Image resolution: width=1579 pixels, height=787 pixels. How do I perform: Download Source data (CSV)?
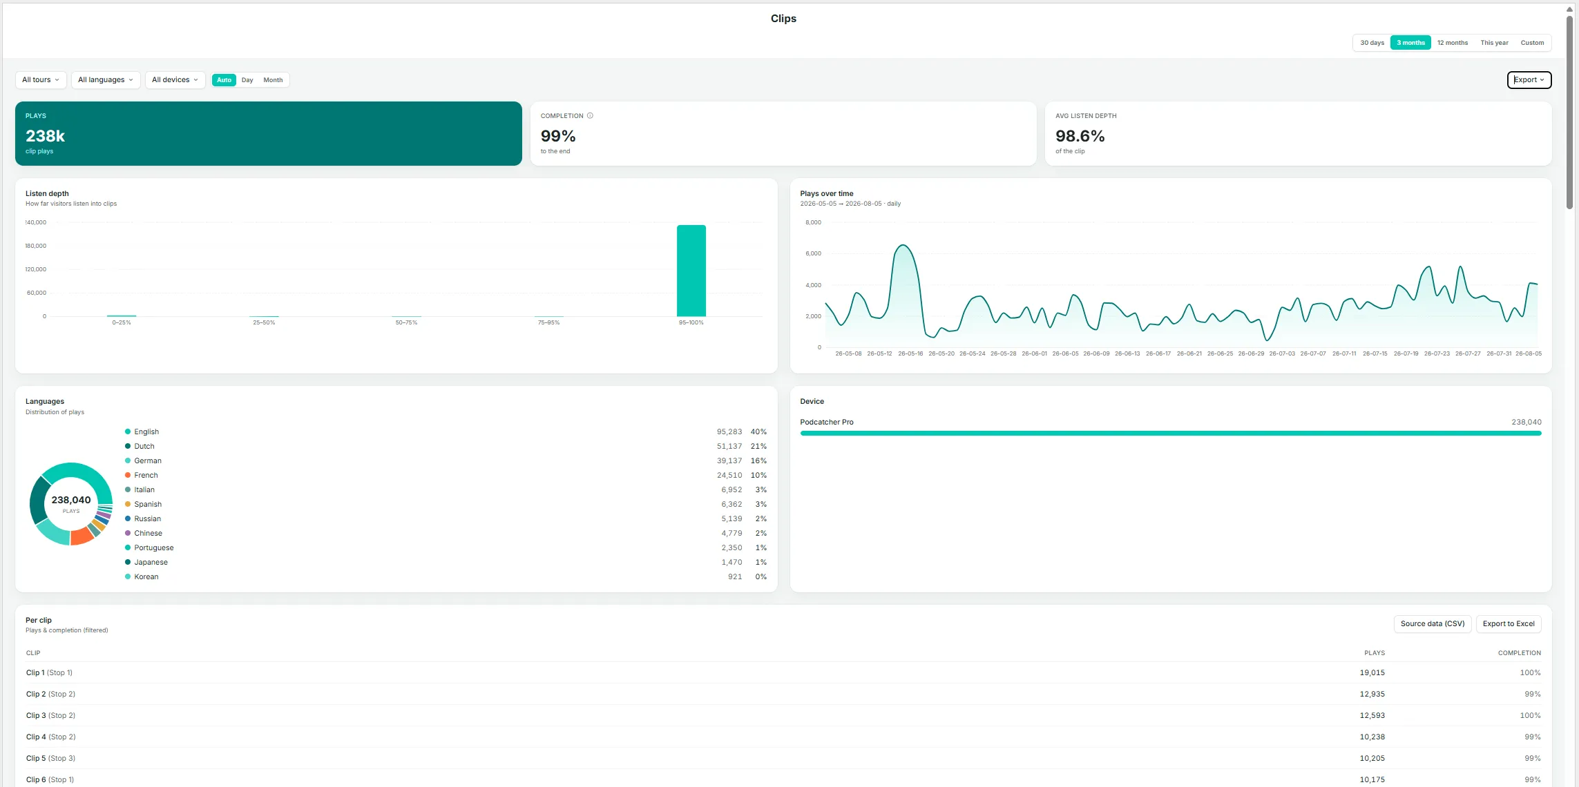click(1433, 624)
